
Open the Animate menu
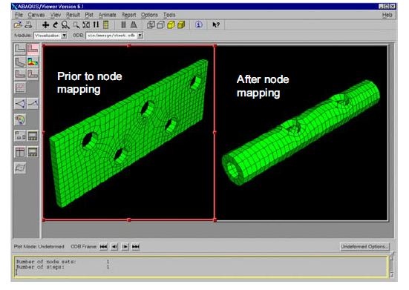(x=107, y=15)
